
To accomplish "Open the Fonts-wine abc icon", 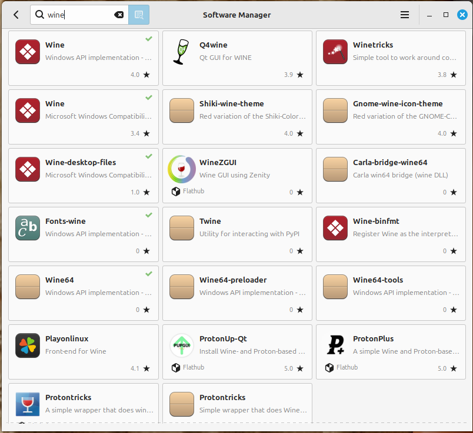I will (28, 228).
